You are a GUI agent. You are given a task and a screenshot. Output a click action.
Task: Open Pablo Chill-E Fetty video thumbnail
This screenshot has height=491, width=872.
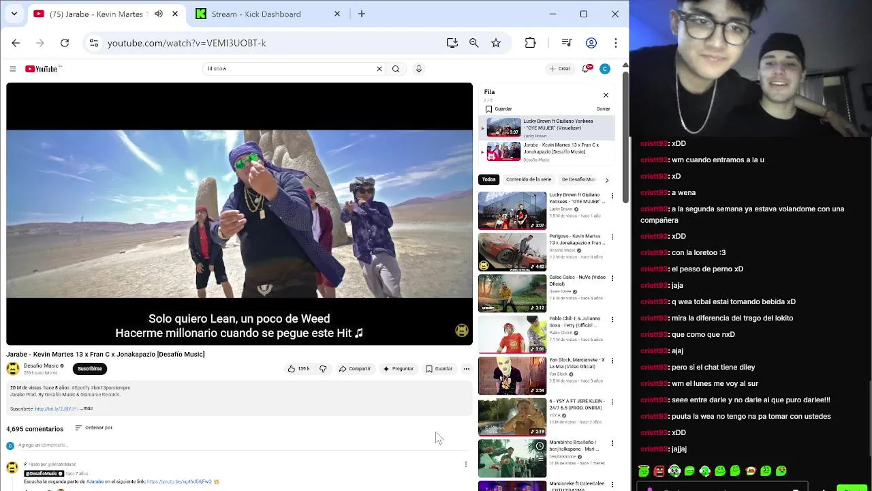pyautogui.click(x=512, y=334)
